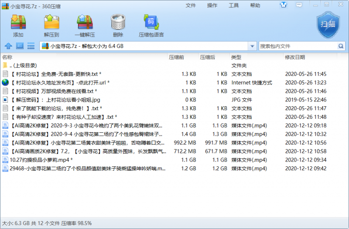
Task: Click the magnifier search icon
Action: click(x=341, y=46)
